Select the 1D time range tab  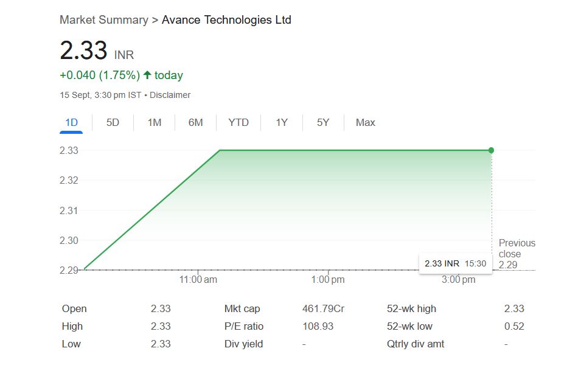tap(71, 122)
